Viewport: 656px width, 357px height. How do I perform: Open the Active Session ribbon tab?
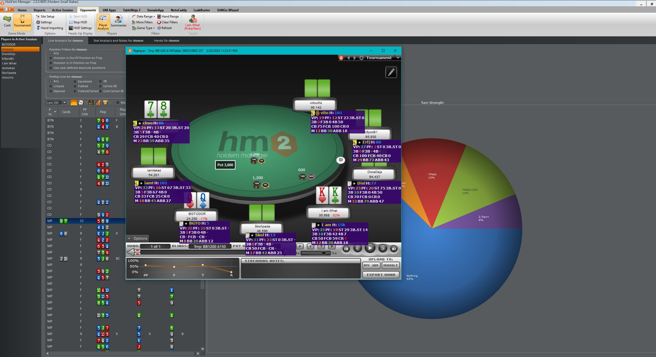(x=63, y=10)
